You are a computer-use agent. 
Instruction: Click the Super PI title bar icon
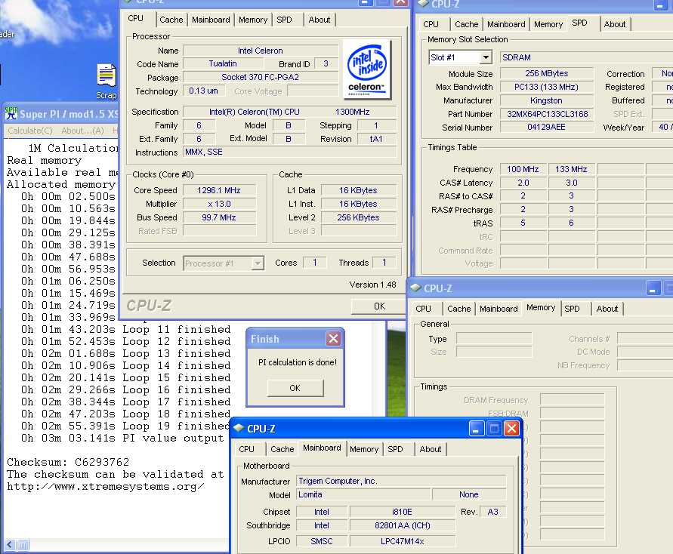coord(11,114)
